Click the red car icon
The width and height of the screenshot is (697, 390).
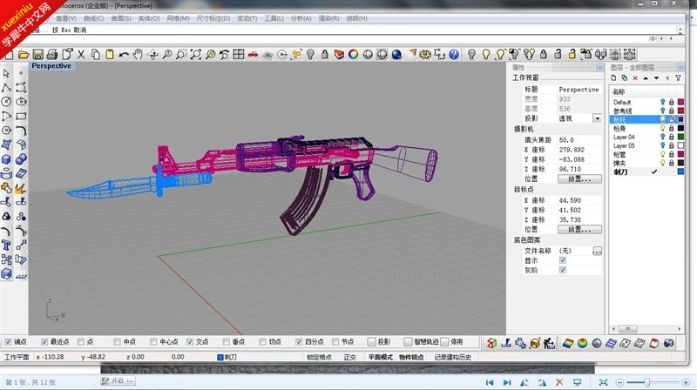tap(253, 55)
